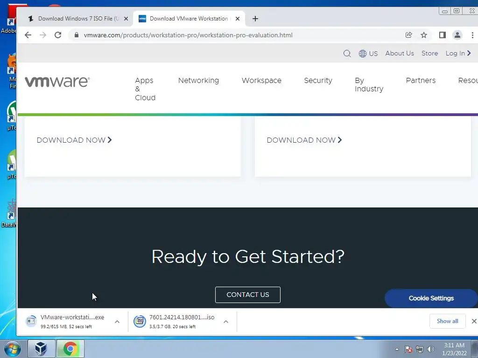Reload the VMware page
The height and width of the screenshot is (358, 478).
point(58,35)
